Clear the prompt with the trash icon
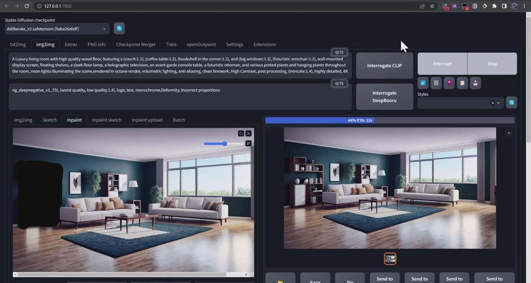 pos(436,83)
